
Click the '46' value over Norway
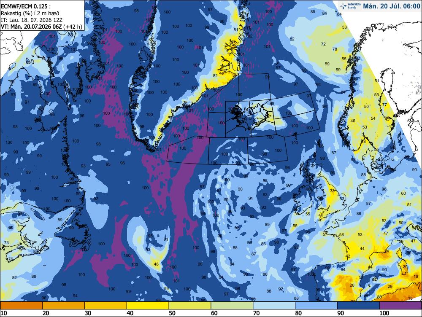click(x=353, y=121)
